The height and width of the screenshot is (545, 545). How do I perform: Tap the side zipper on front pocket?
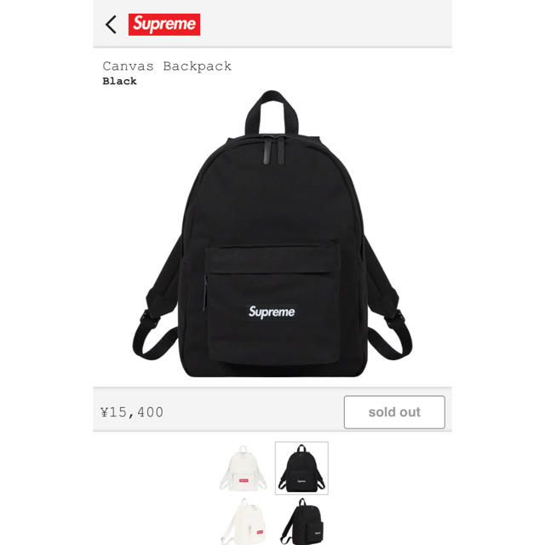pyautogui.click(x=205, y=293)
